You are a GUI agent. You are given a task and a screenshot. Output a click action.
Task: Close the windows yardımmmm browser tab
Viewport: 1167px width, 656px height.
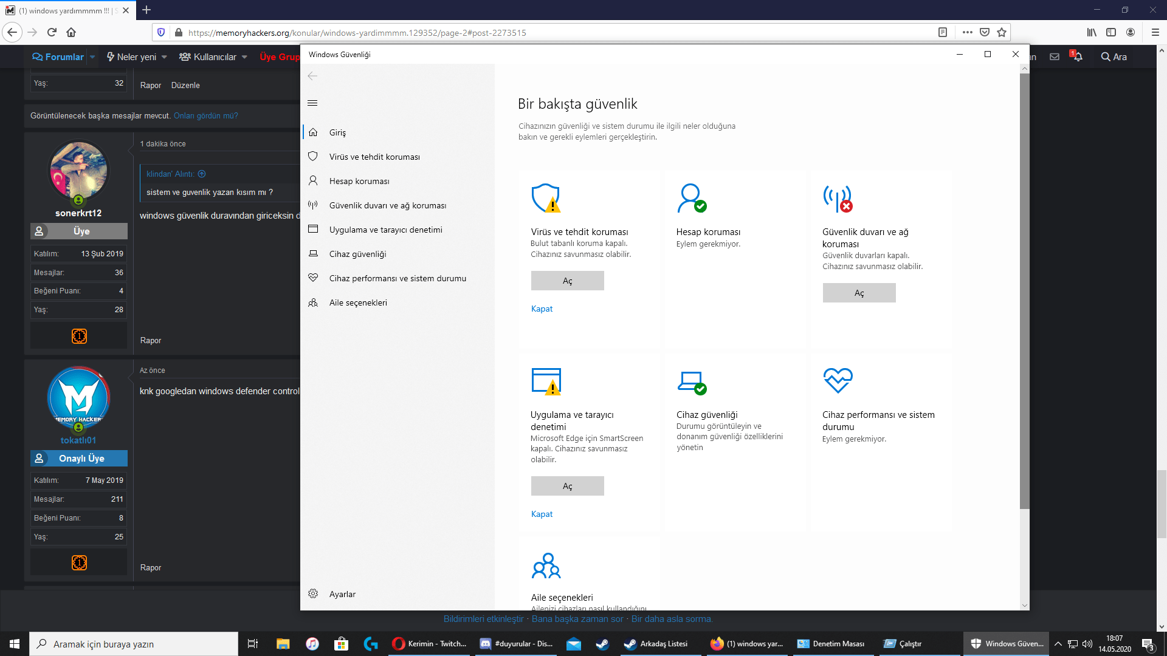tap(126, 10)
